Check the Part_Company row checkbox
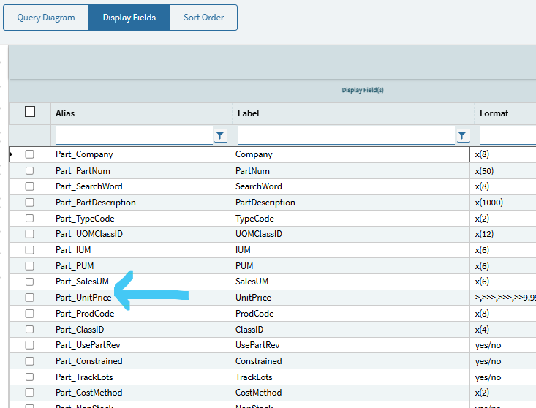 30,154
